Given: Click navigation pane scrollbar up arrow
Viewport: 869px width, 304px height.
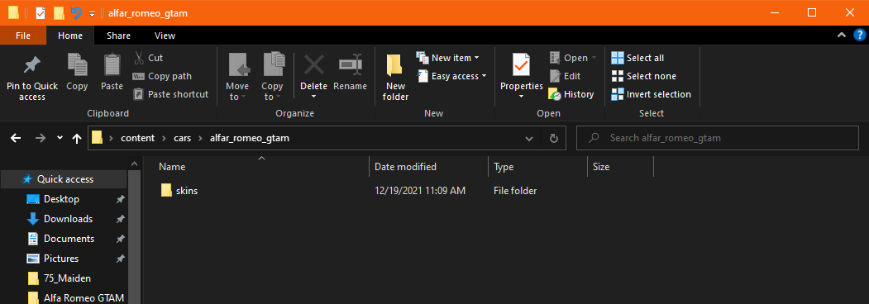Looking at the screenshot, I should tap(135, 164).
